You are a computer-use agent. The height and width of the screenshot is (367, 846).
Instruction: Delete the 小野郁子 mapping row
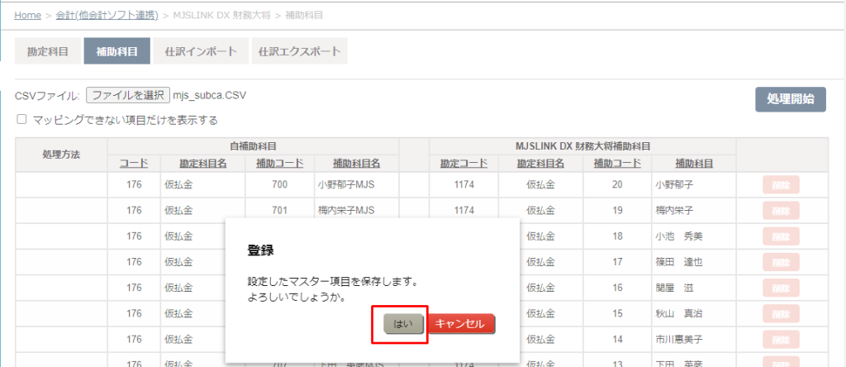click(x=781, y=184)
